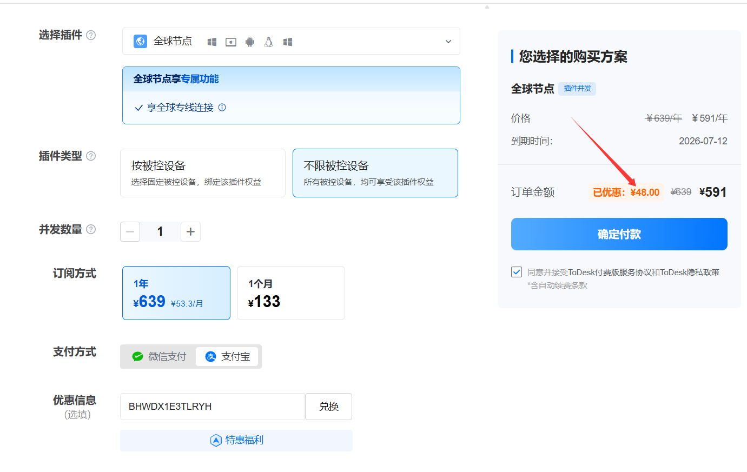Viewport: 747px width, 472px height.
Task: Choose the 1个月 ¥133 subscription
Action: 291,293
